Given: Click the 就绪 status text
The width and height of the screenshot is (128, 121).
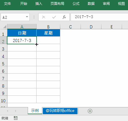Looking at the screenshot, I should [x=5, y=118].
